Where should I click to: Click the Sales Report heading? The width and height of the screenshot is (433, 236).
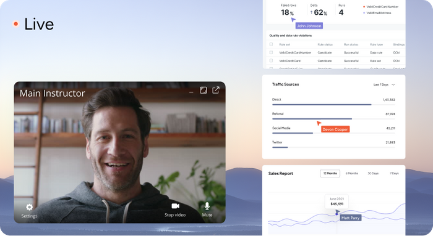pyautogui.click(x=281, y=173)
